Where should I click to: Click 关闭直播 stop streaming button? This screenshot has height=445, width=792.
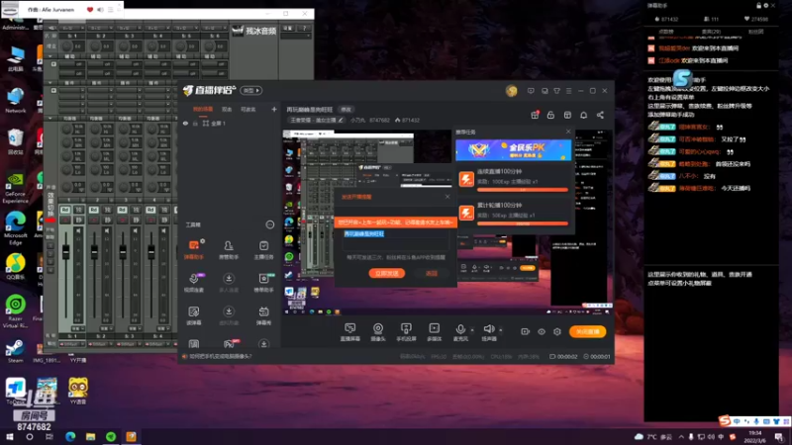587,331
